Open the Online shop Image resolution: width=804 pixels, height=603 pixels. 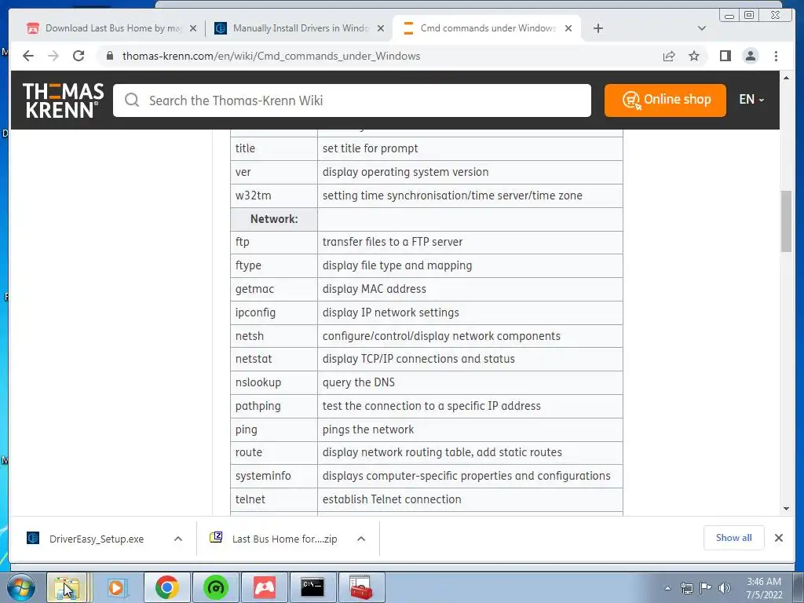[665, 100]
